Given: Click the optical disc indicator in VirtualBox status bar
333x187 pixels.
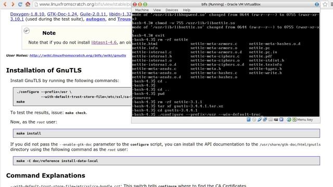Looking at the screenshot, I should coord(254,119).
